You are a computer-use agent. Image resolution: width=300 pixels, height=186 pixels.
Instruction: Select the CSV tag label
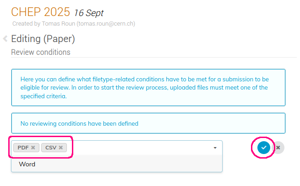click(x=51, y=148)
